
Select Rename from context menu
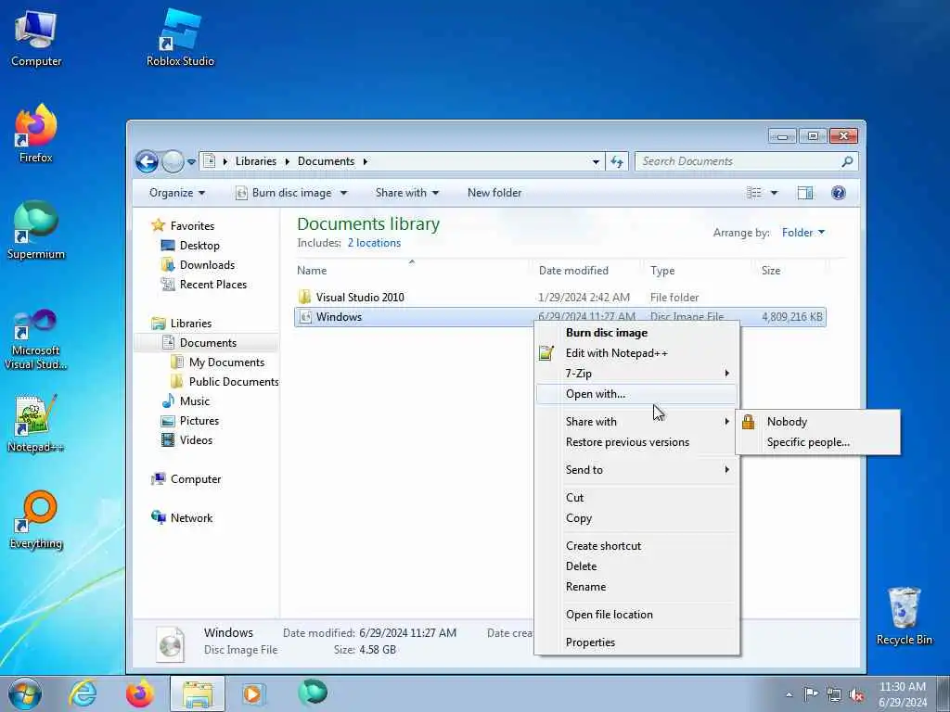click(636, 587)
